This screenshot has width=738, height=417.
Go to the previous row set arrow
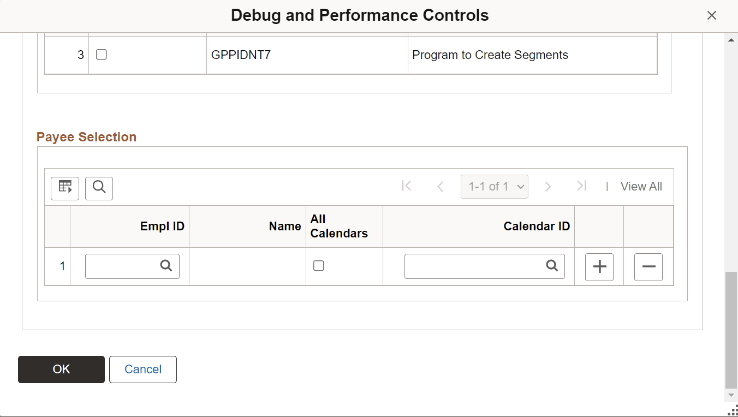[x=440, y=186]
